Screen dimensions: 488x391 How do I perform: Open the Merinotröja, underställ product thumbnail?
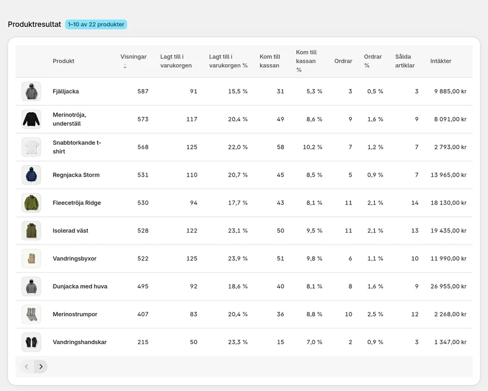(31, 119)
